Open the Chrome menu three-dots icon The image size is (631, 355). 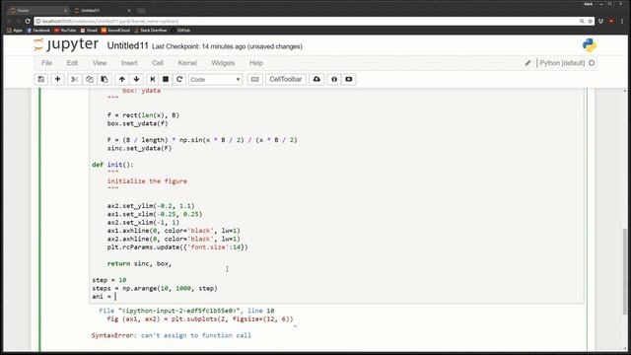coord(622,21)
